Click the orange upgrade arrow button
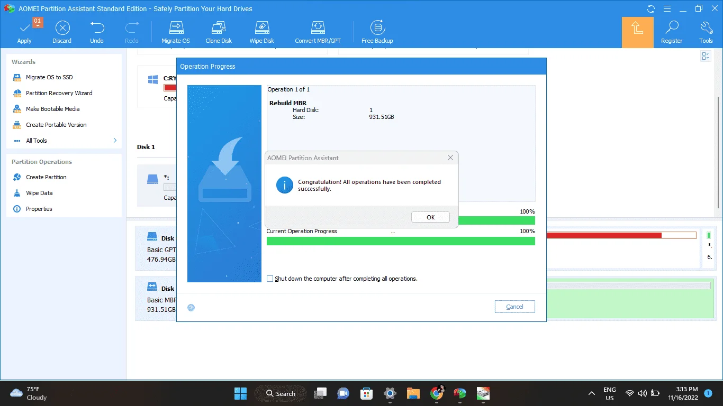Image resolution: width=723 pixels, height=406 pixels. pos(638,32)
